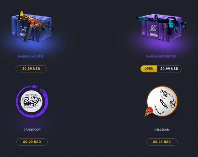Open the Random Restricted case with the OPEN button
198x157 pixels.
(x=149, y=69)
